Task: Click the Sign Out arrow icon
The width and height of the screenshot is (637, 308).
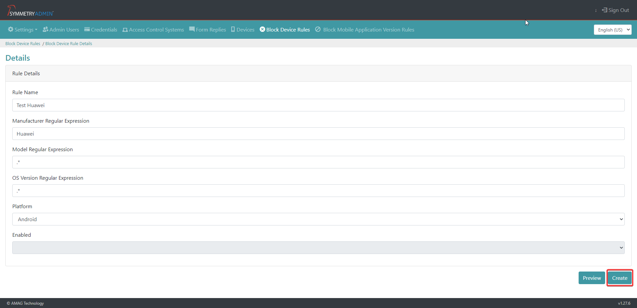Action: [x=604, y=10]
